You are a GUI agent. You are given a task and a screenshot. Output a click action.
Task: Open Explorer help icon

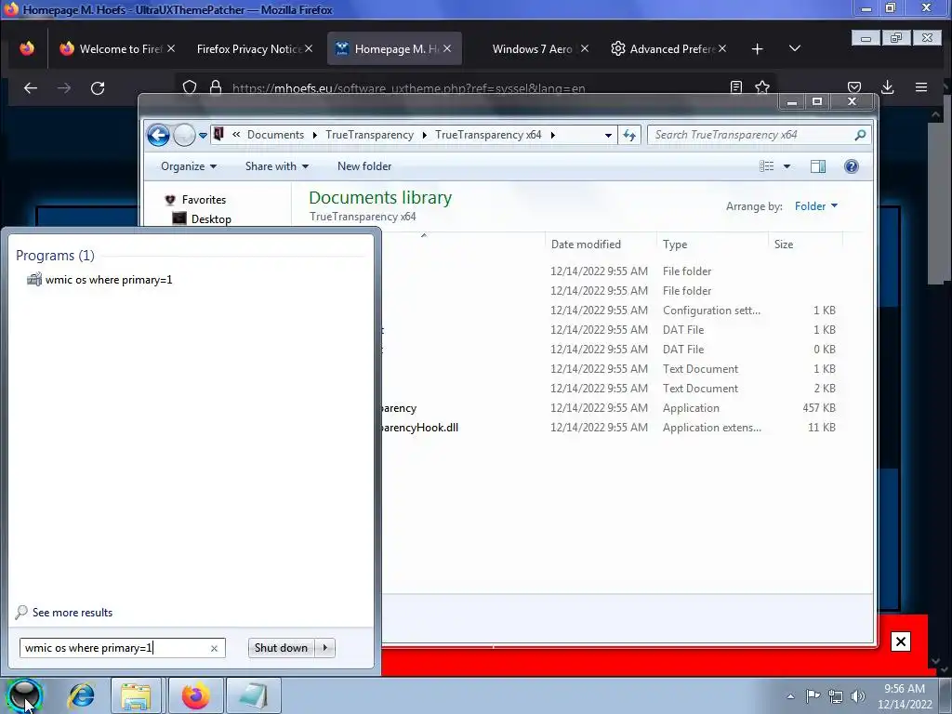coord(852,166)
